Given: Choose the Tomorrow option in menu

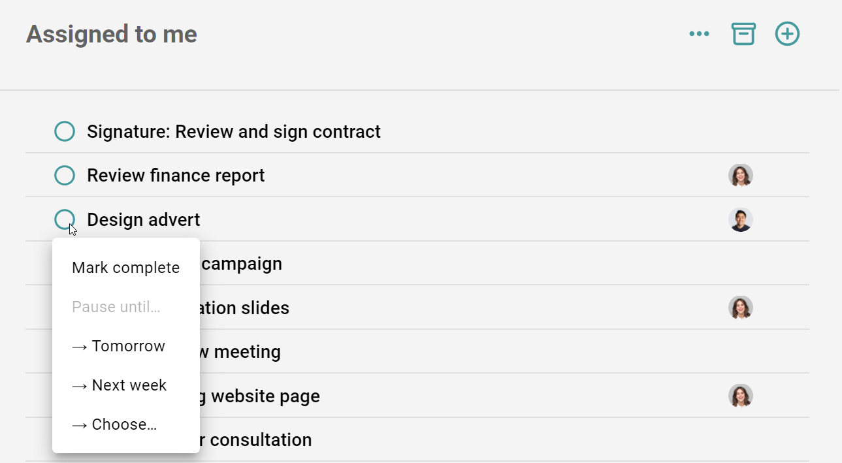Looking at the screenshot, I should coord(119,346).
